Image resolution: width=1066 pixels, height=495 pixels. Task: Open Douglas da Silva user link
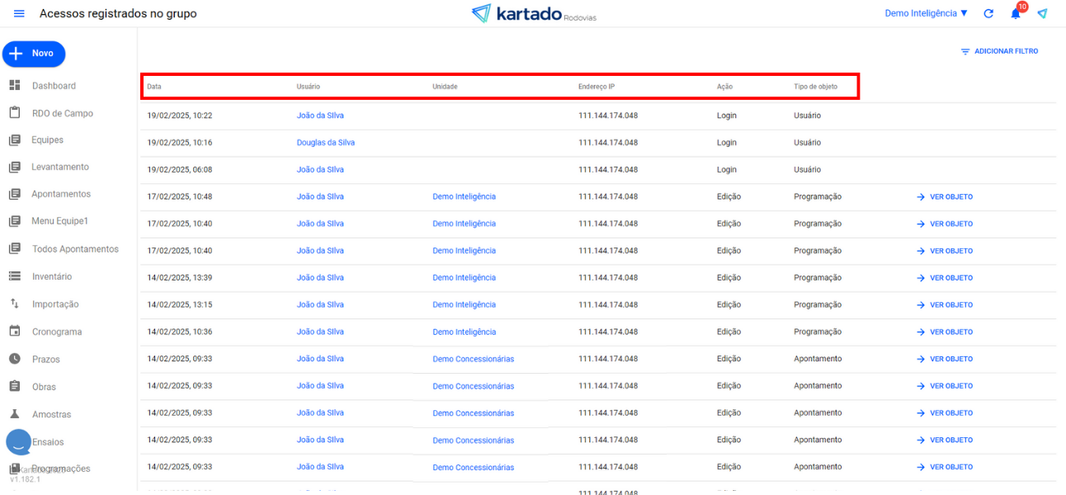[326, 143]
